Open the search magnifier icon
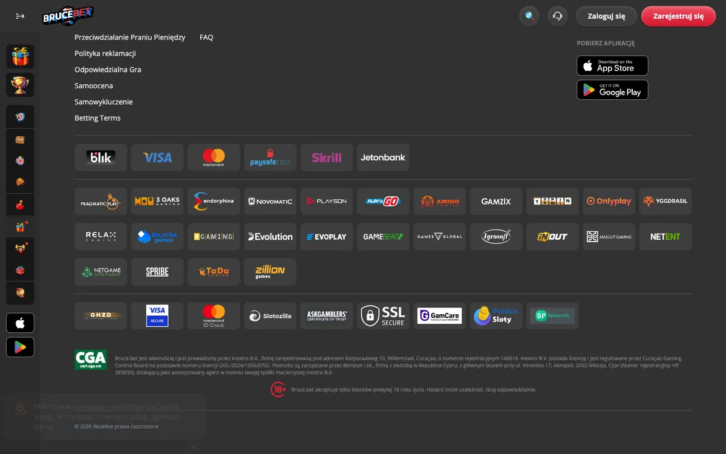This screenshot has height=454, width=726. (529, 16)
